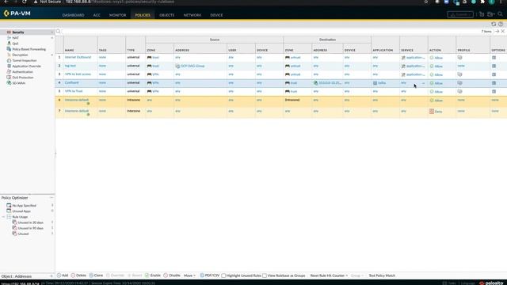Toggle Highlight Unused Rules checkbox
507x285 pixels.
[x=223, y=275]
